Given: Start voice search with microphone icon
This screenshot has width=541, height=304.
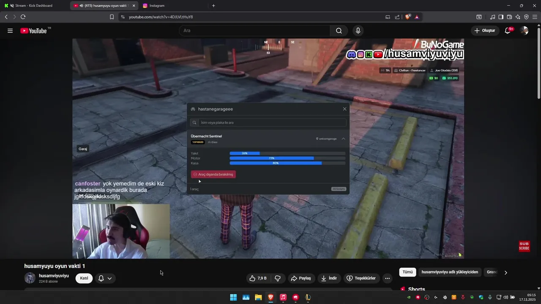Looking at the screenshot, I should [x=358, y=31].
